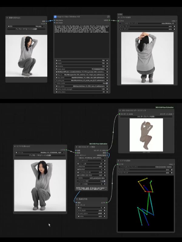This screenshot has width=182, height=242.
Task: Open the audio_vae model dropdown
Action: (82, 80)
